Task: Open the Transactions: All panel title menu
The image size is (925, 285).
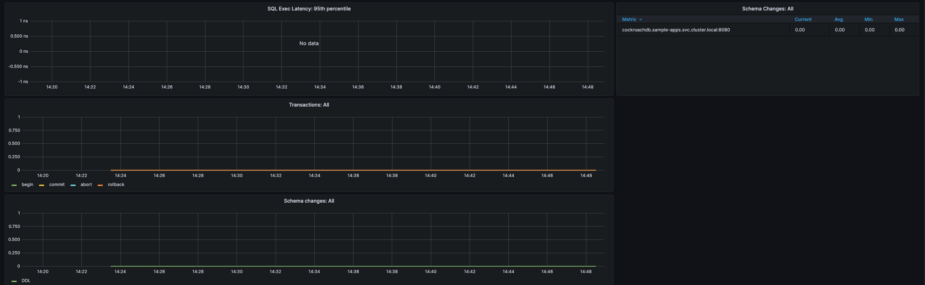Action: coord(309,105)
